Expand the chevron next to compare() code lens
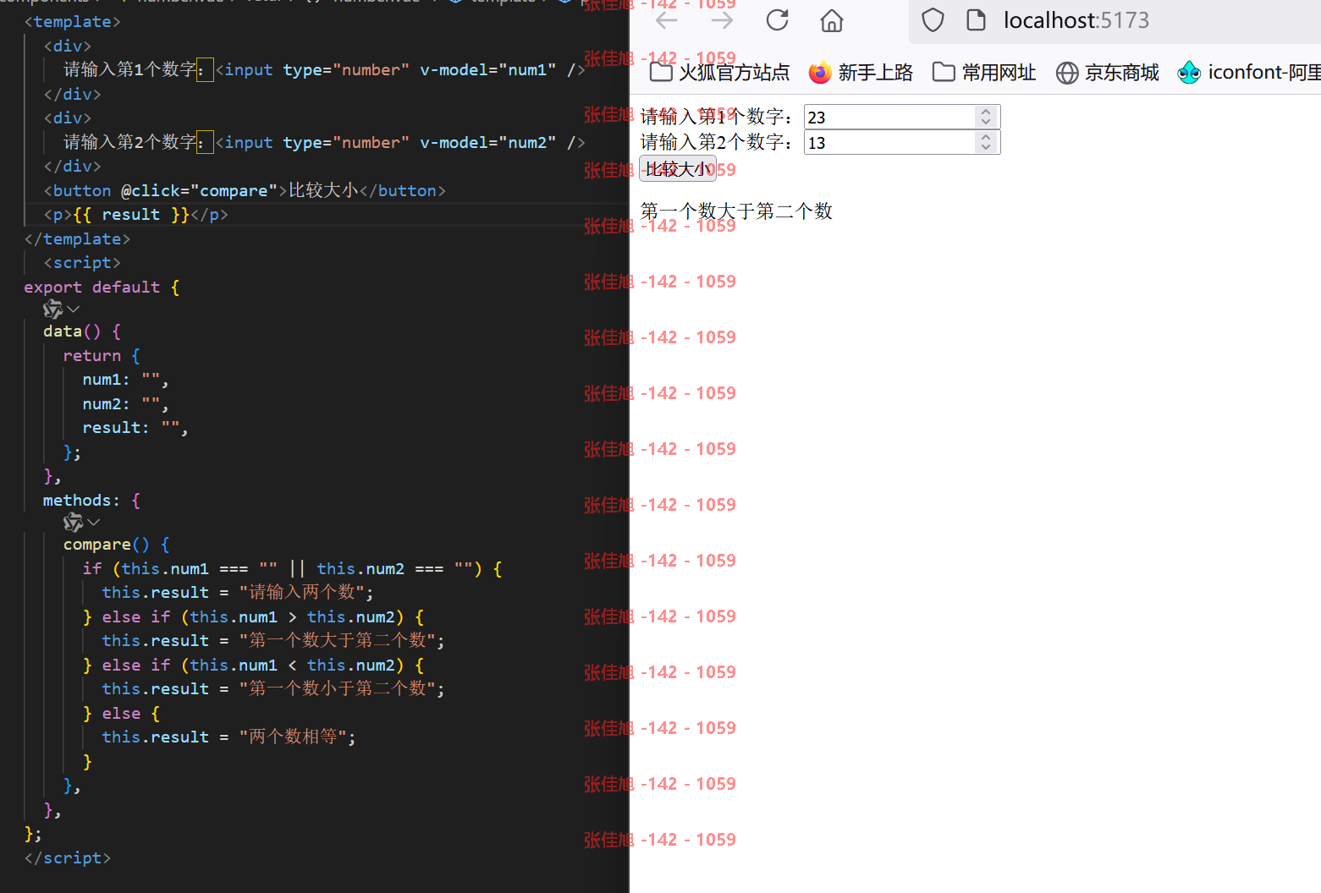Viewport: 1321px width, 893px height. coord(94,523)
